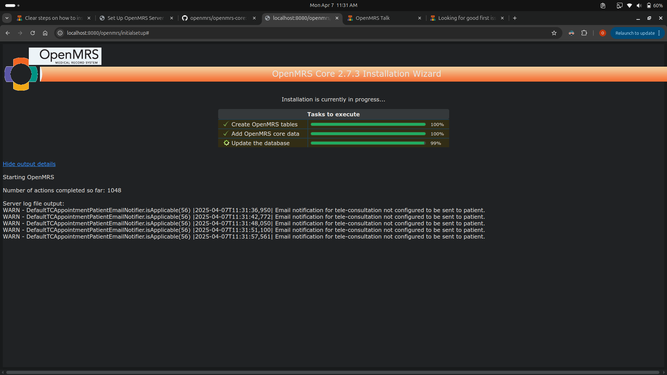Open a new browser tab
Image resolution: width=667 pixels, height=375 pixels.
pyautogui.click(x=515, y=18)
